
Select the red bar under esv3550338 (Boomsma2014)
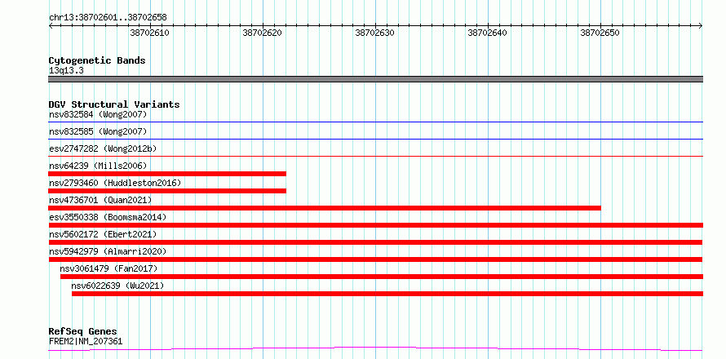pyautogui.click(x=375, y=225)
